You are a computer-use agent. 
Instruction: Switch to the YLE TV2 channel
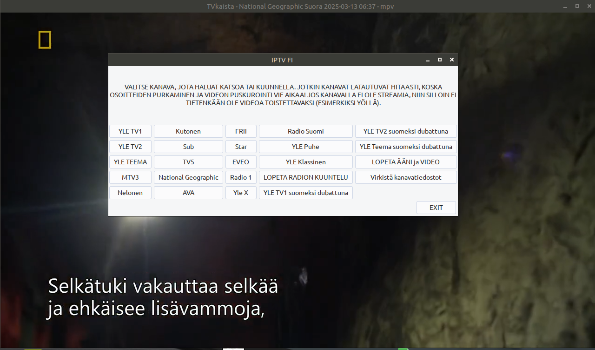pyautogui.click(x=130, y=147)
